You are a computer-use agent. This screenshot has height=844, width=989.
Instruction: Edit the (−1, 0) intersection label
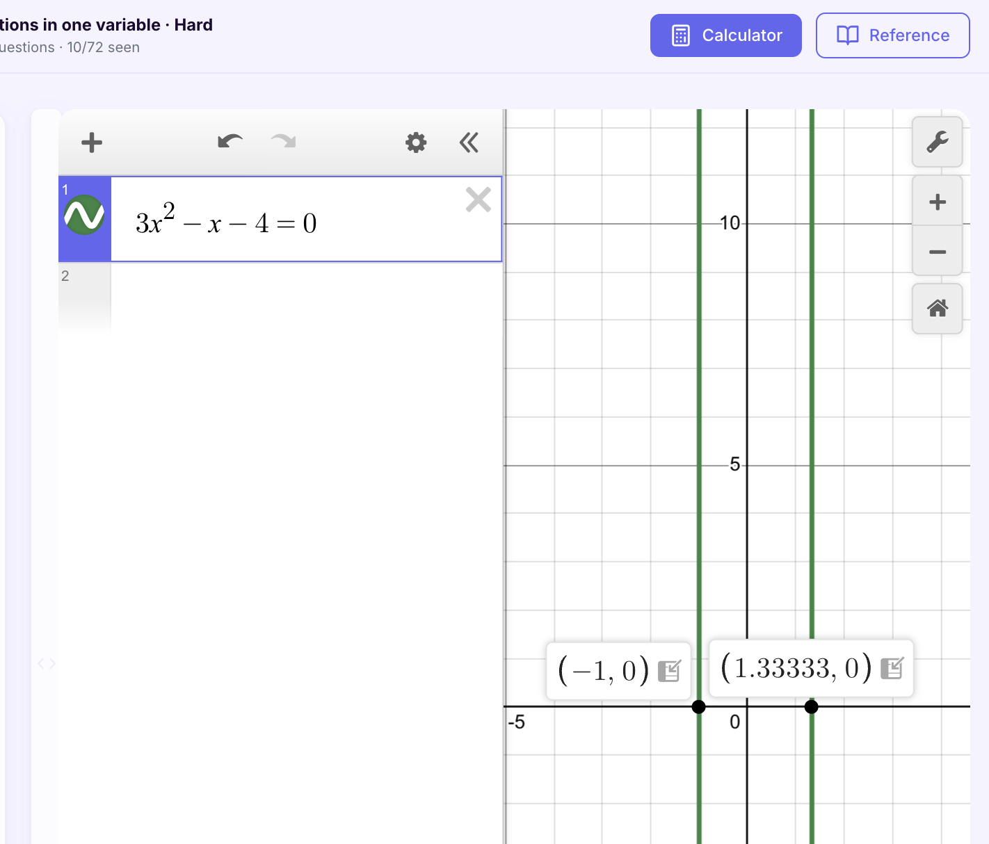[x=670, y=669]
